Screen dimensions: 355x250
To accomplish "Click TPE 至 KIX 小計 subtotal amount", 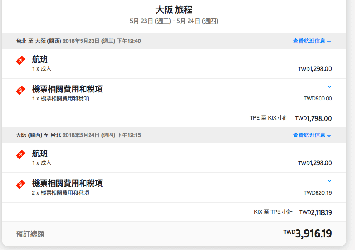I will point(313,118).
